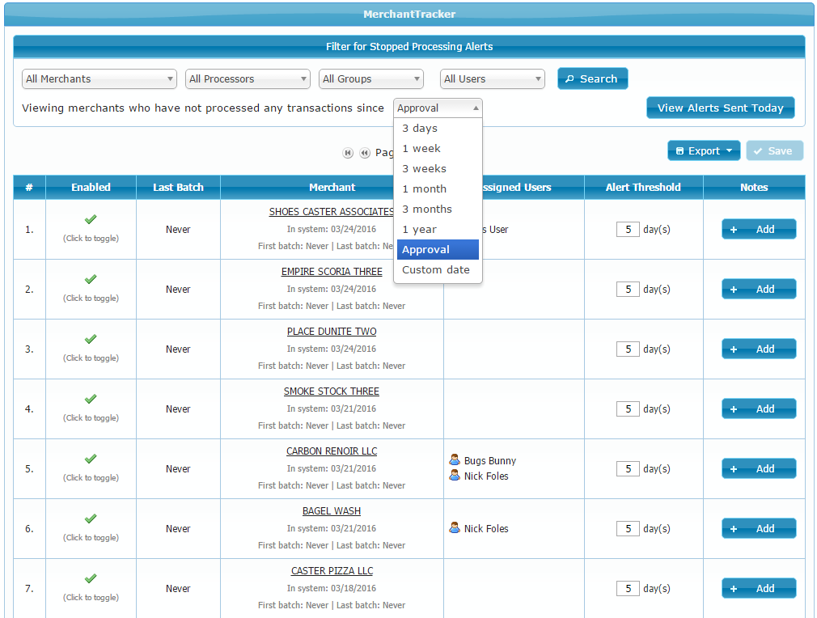Viewport: 817px width, 618px height.
Task: Open EMPIRE SCORIA THREE merchant link
Action: pos(332,272)
